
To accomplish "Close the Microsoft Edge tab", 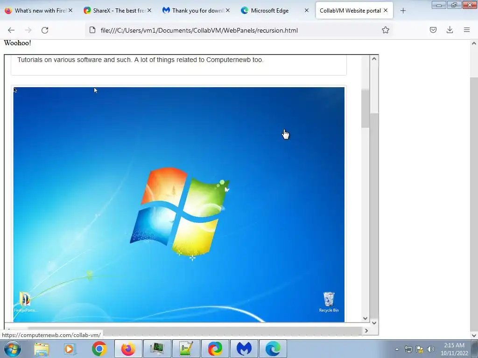I will [x=307, y=10].
